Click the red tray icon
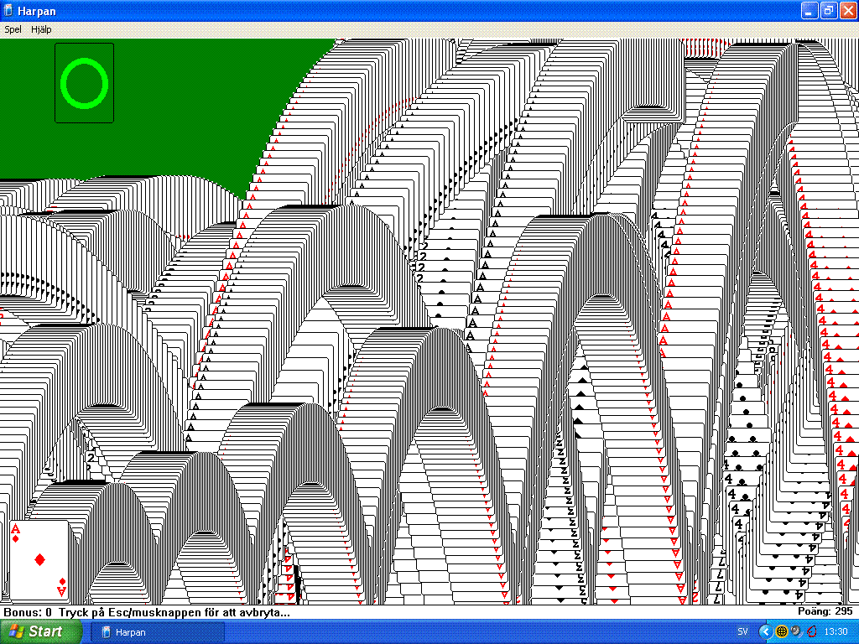 coord(811,632)
